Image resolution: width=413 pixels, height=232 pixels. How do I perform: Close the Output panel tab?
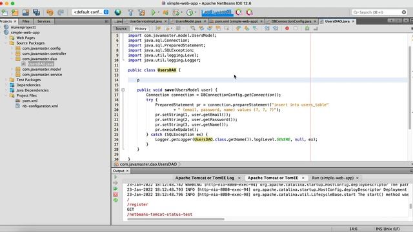[x=128, y=171]
